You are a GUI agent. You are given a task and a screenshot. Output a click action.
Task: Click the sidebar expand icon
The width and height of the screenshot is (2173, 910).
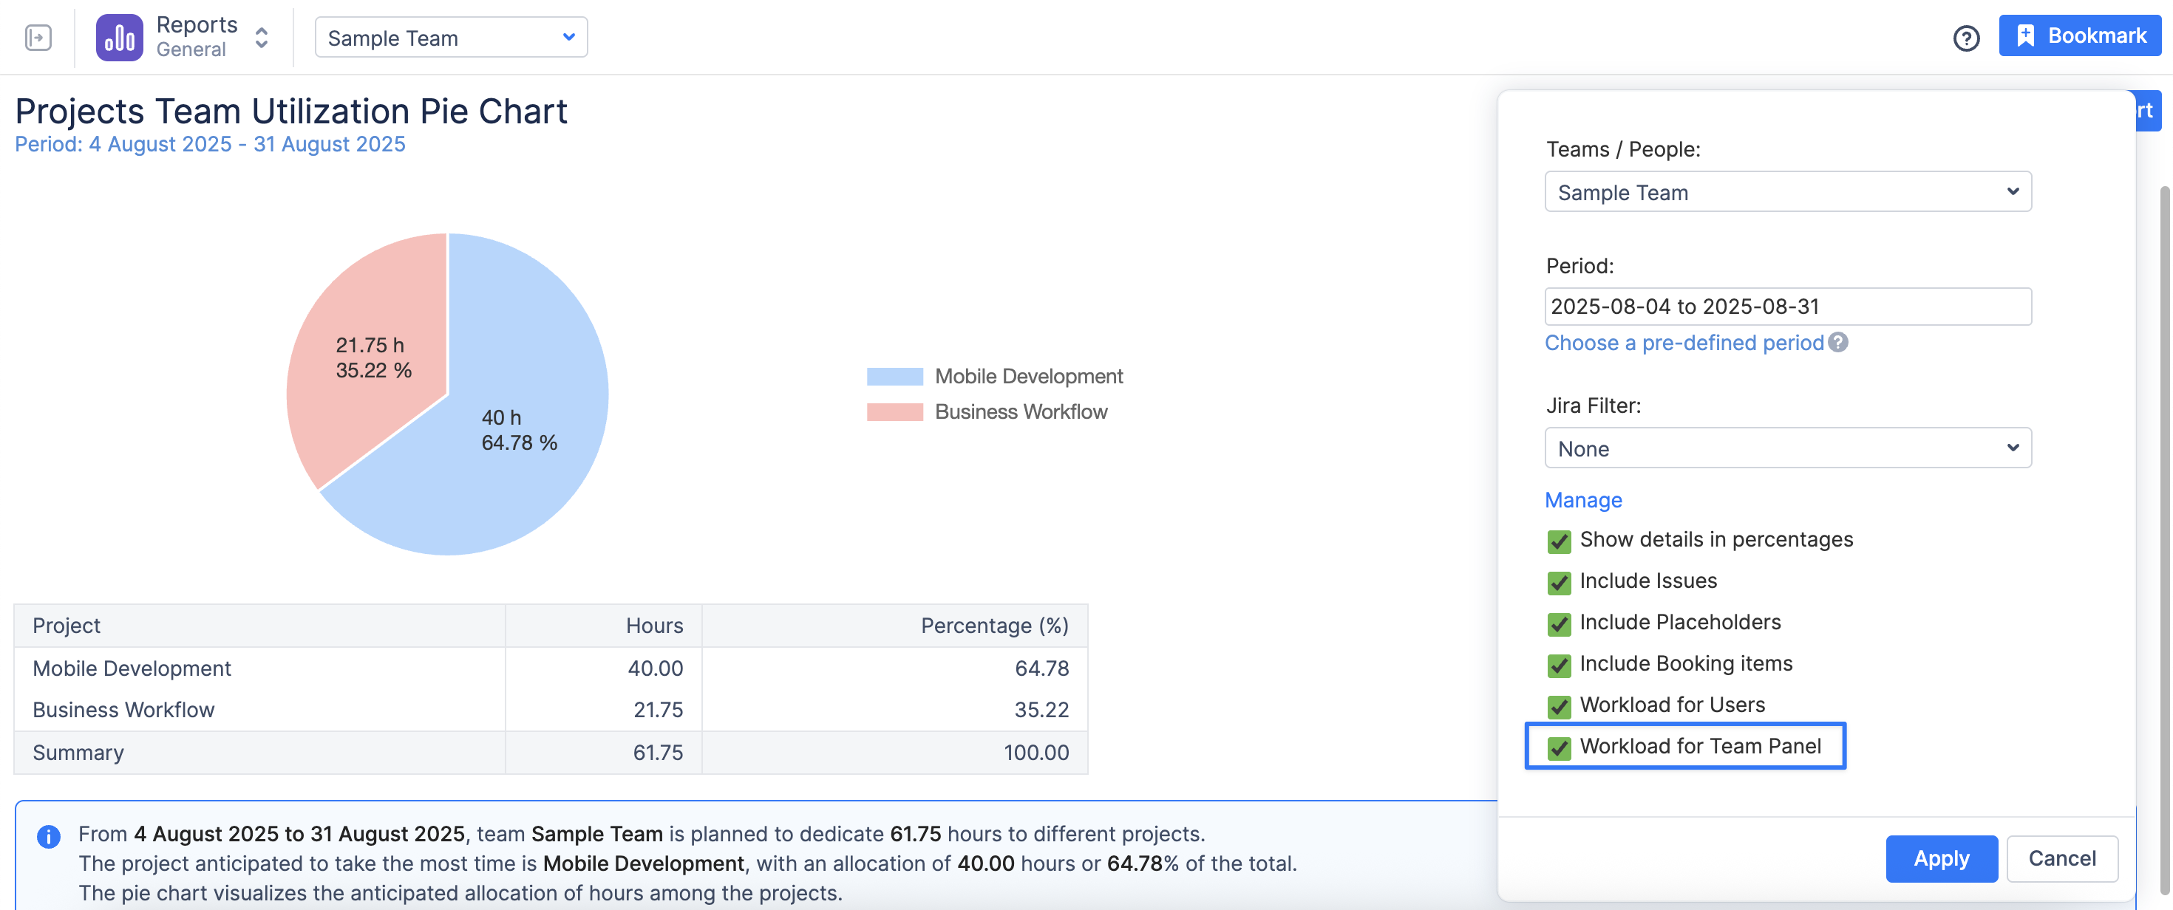tap(38, 38)
